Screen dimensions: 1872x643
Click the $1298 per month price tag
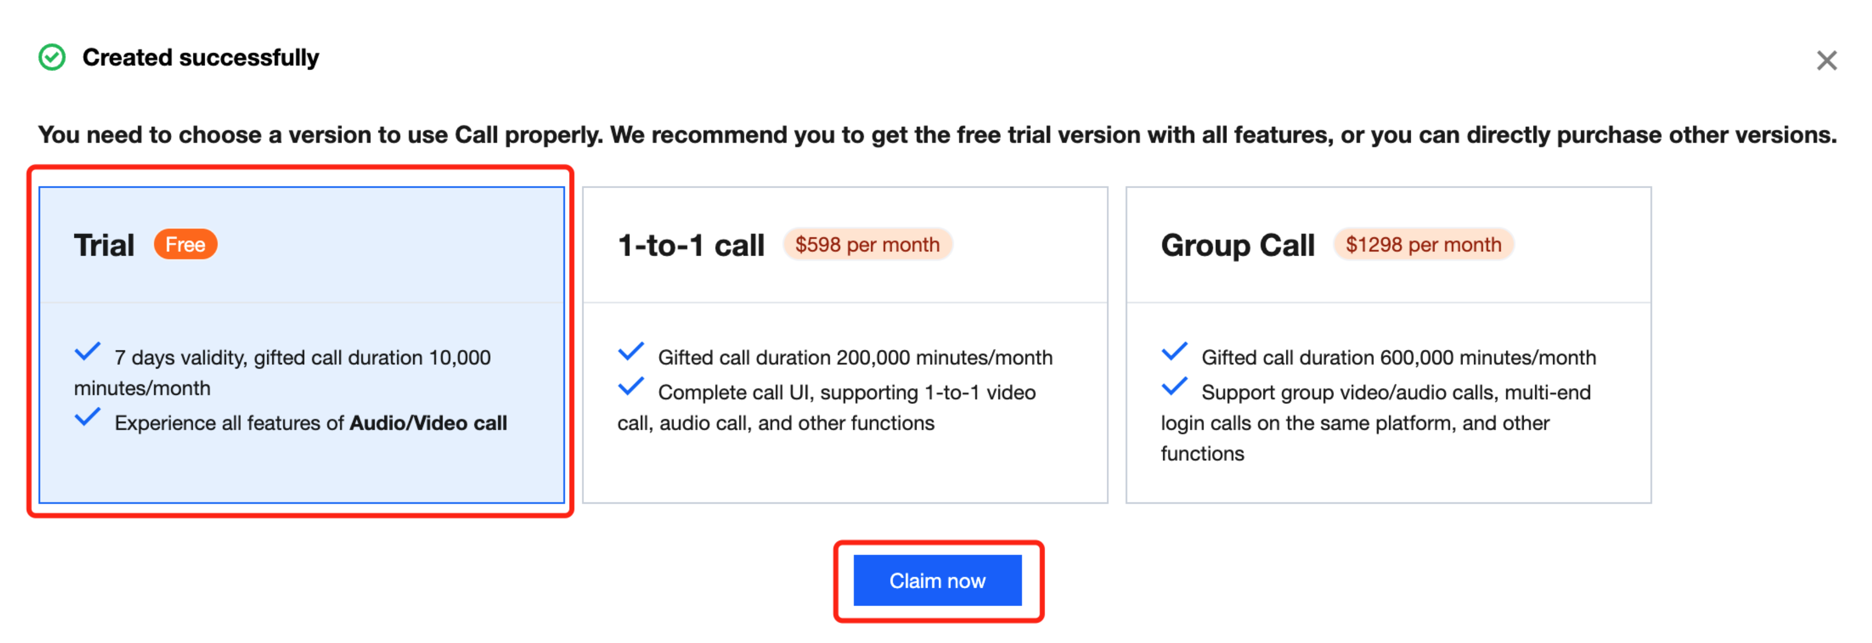(x=1423, y=245)
